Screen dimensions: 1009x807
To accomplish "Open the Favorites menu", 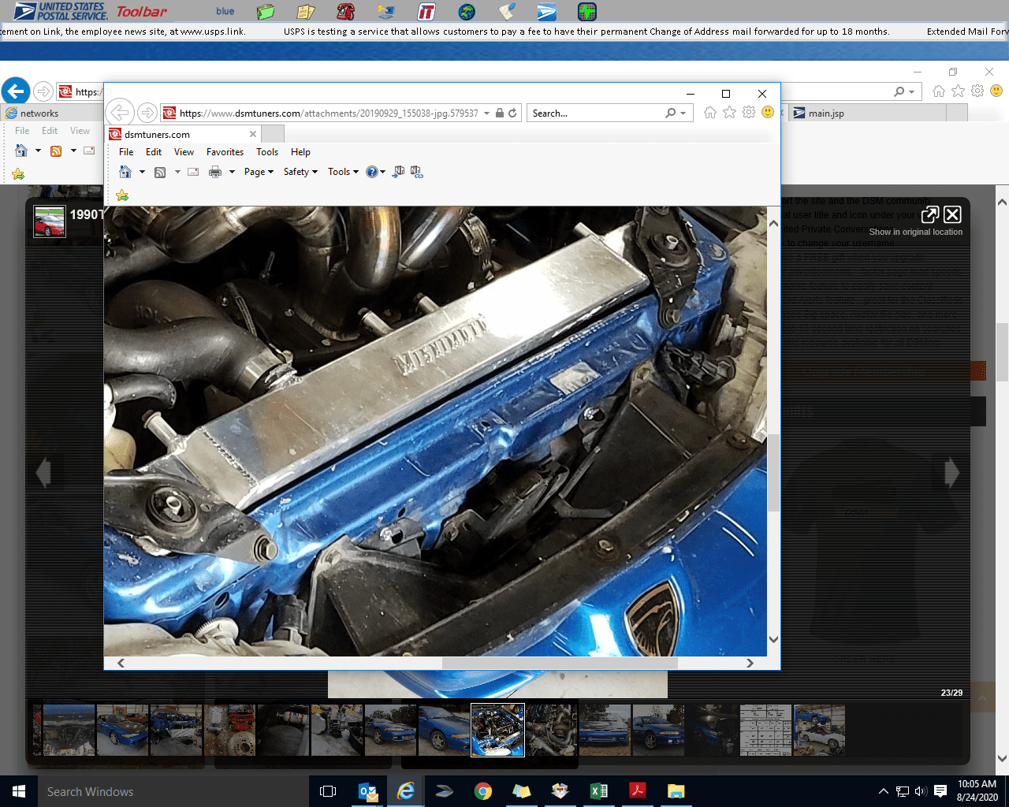I will pos(225,152).
